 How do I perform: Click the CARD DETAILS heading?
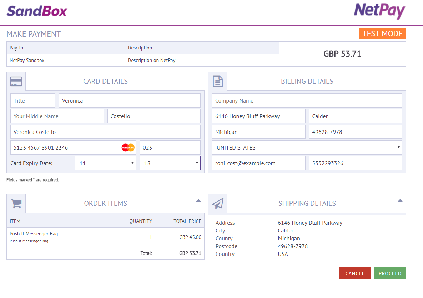105,81
